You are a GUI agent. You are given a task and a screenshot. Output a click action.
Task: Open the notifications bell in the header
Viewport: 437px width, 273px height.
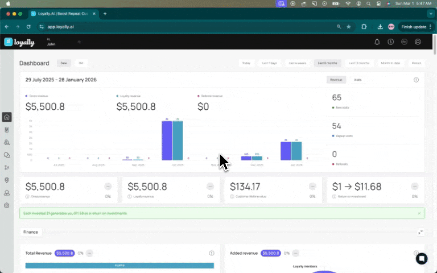click(377, 42)
